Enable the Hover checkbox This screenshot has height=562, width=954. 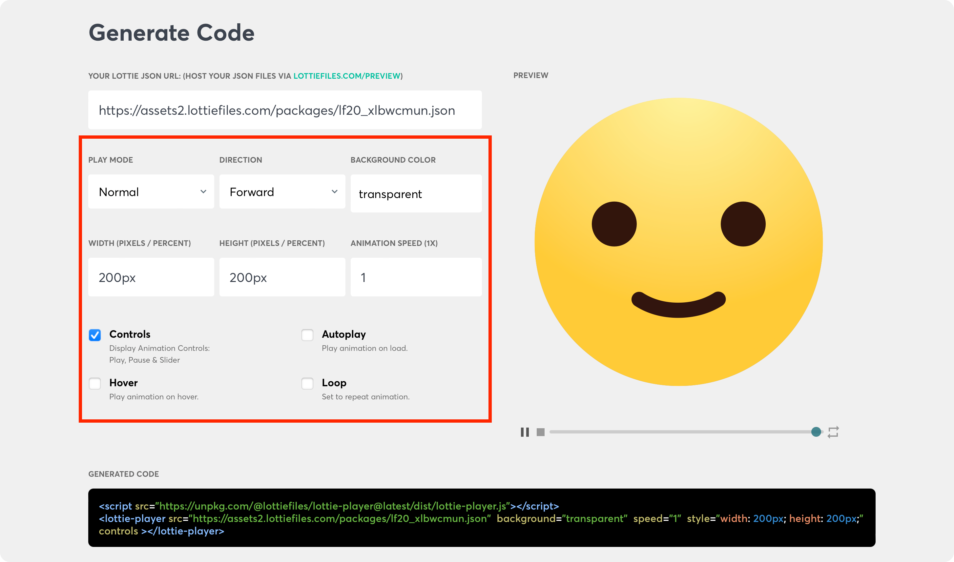(95, 383)
